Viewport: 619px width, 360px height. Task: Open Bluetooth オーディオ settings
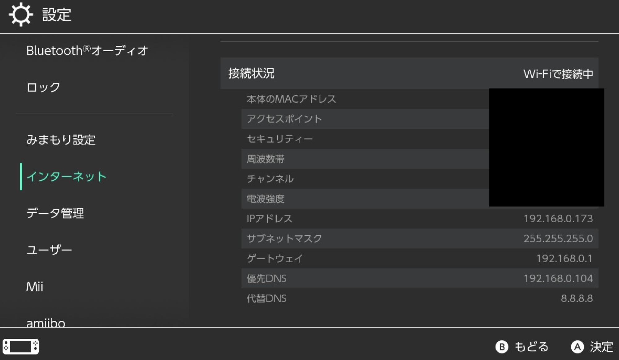87,51
